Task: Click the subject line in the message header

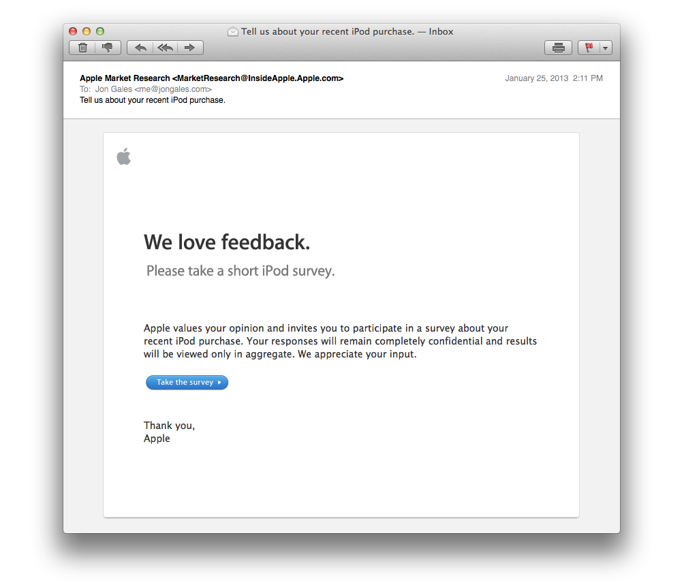Action: (x=153, y=100)
